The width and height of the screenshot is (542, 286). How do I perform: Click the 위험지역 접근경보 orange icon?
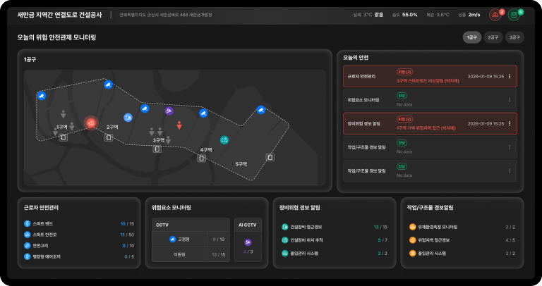(412, 240)
